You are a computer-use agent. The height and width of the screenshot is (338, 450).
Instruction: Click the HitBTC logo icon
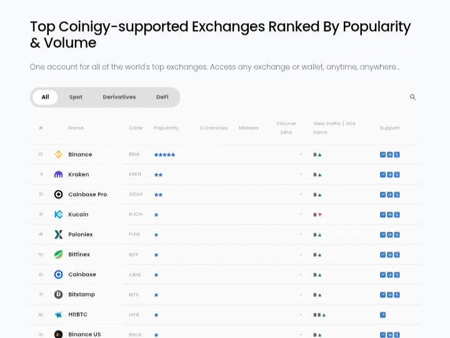pos(58,315)
